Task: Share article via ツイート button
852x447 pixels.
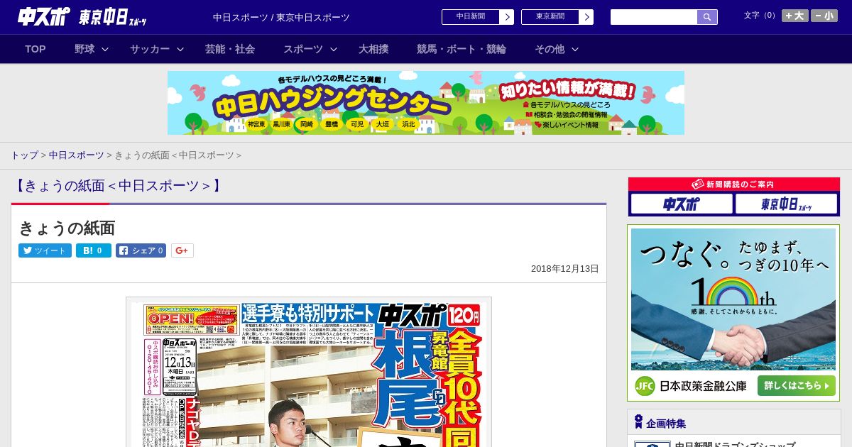Action: click(x=45, y=250)
